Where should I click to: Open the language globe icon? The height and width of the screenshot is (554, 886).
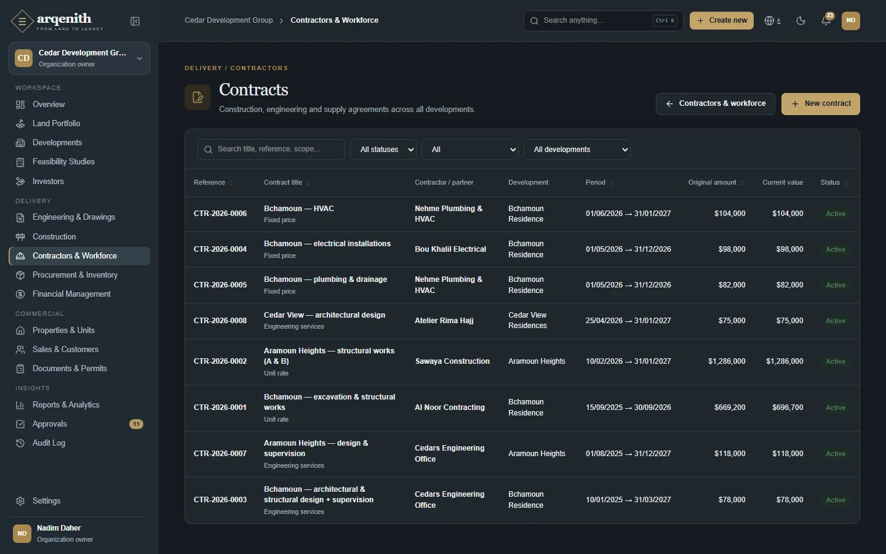[x=772, y=21]
